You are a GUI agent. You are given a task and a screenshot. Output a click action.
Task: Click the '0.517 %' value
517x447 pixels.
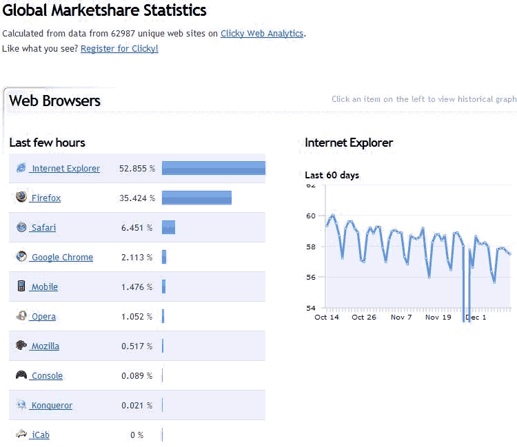pyautogui.click(x=137, y=346)
